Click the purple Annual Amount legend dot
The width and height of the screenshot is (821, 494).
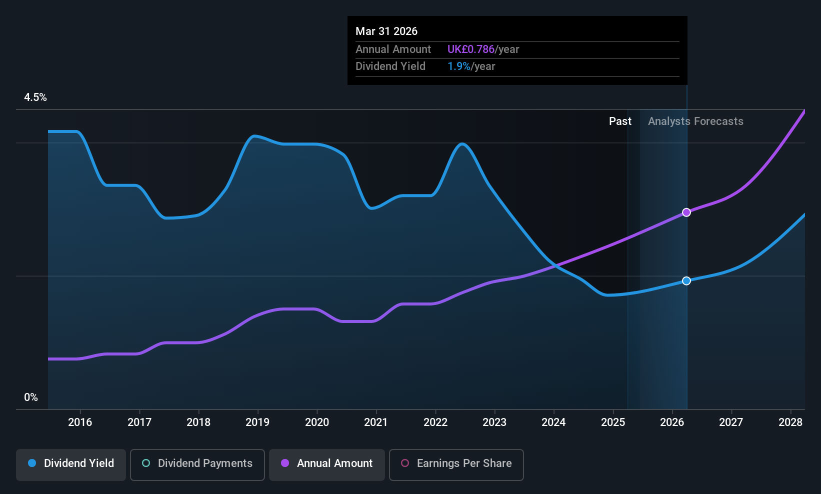[285, 463]
